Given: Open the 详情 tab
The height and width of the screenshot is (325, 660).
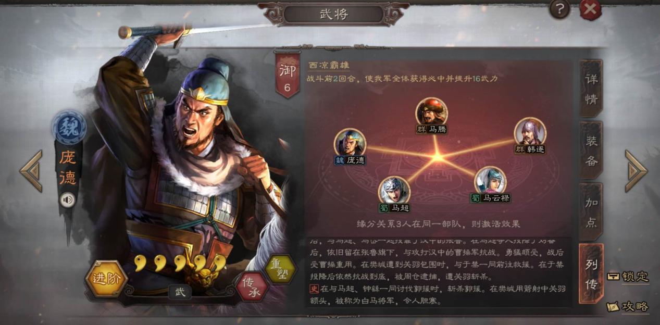Looking at the screenshot, I should pyautogui.click(x=591, y=88).
